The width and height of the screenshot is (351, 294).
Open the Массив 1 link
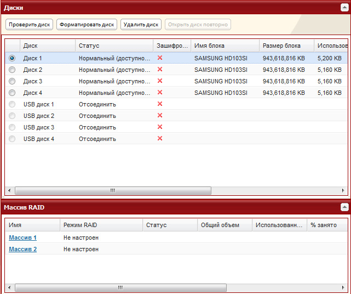pyautogui.click(x=22, y=238)
